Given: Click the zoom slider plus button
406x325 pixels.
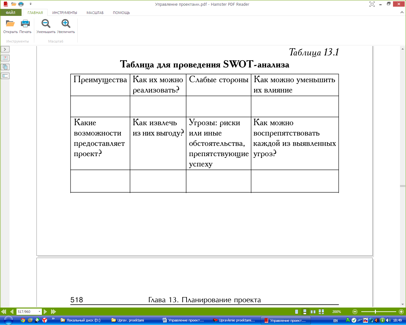Looking at the screenshot, I should pos(401,312).
